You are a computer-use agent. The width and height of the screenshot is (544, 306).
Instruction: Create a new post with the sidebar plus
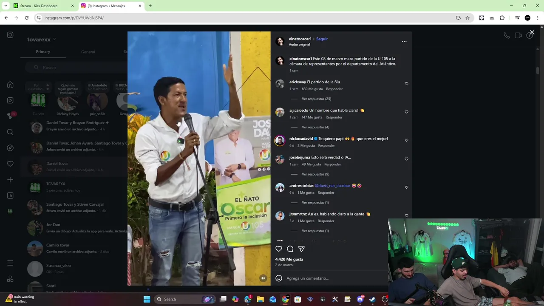[10, 180]
